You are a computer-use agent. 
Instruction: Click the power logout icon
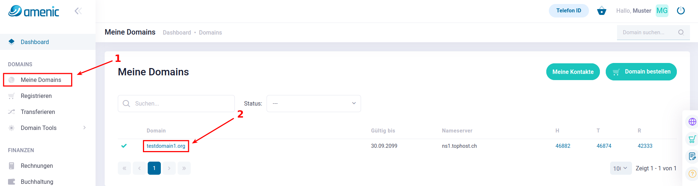pos(680,11)
